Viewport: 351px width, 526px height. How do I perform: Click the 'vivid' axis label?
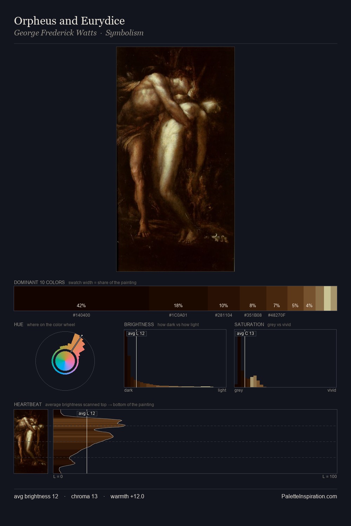[x=332, y=390]
